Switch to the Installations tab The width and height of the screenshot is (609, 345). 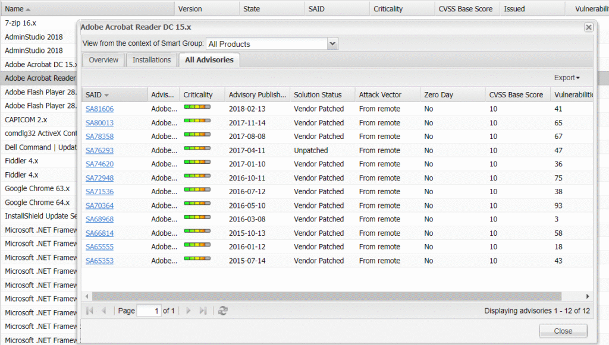coord(152,60)
